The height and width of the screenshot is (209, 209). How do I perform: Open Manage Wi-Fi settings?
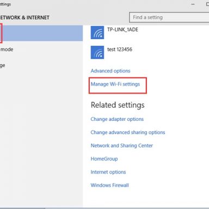point(115,84)
